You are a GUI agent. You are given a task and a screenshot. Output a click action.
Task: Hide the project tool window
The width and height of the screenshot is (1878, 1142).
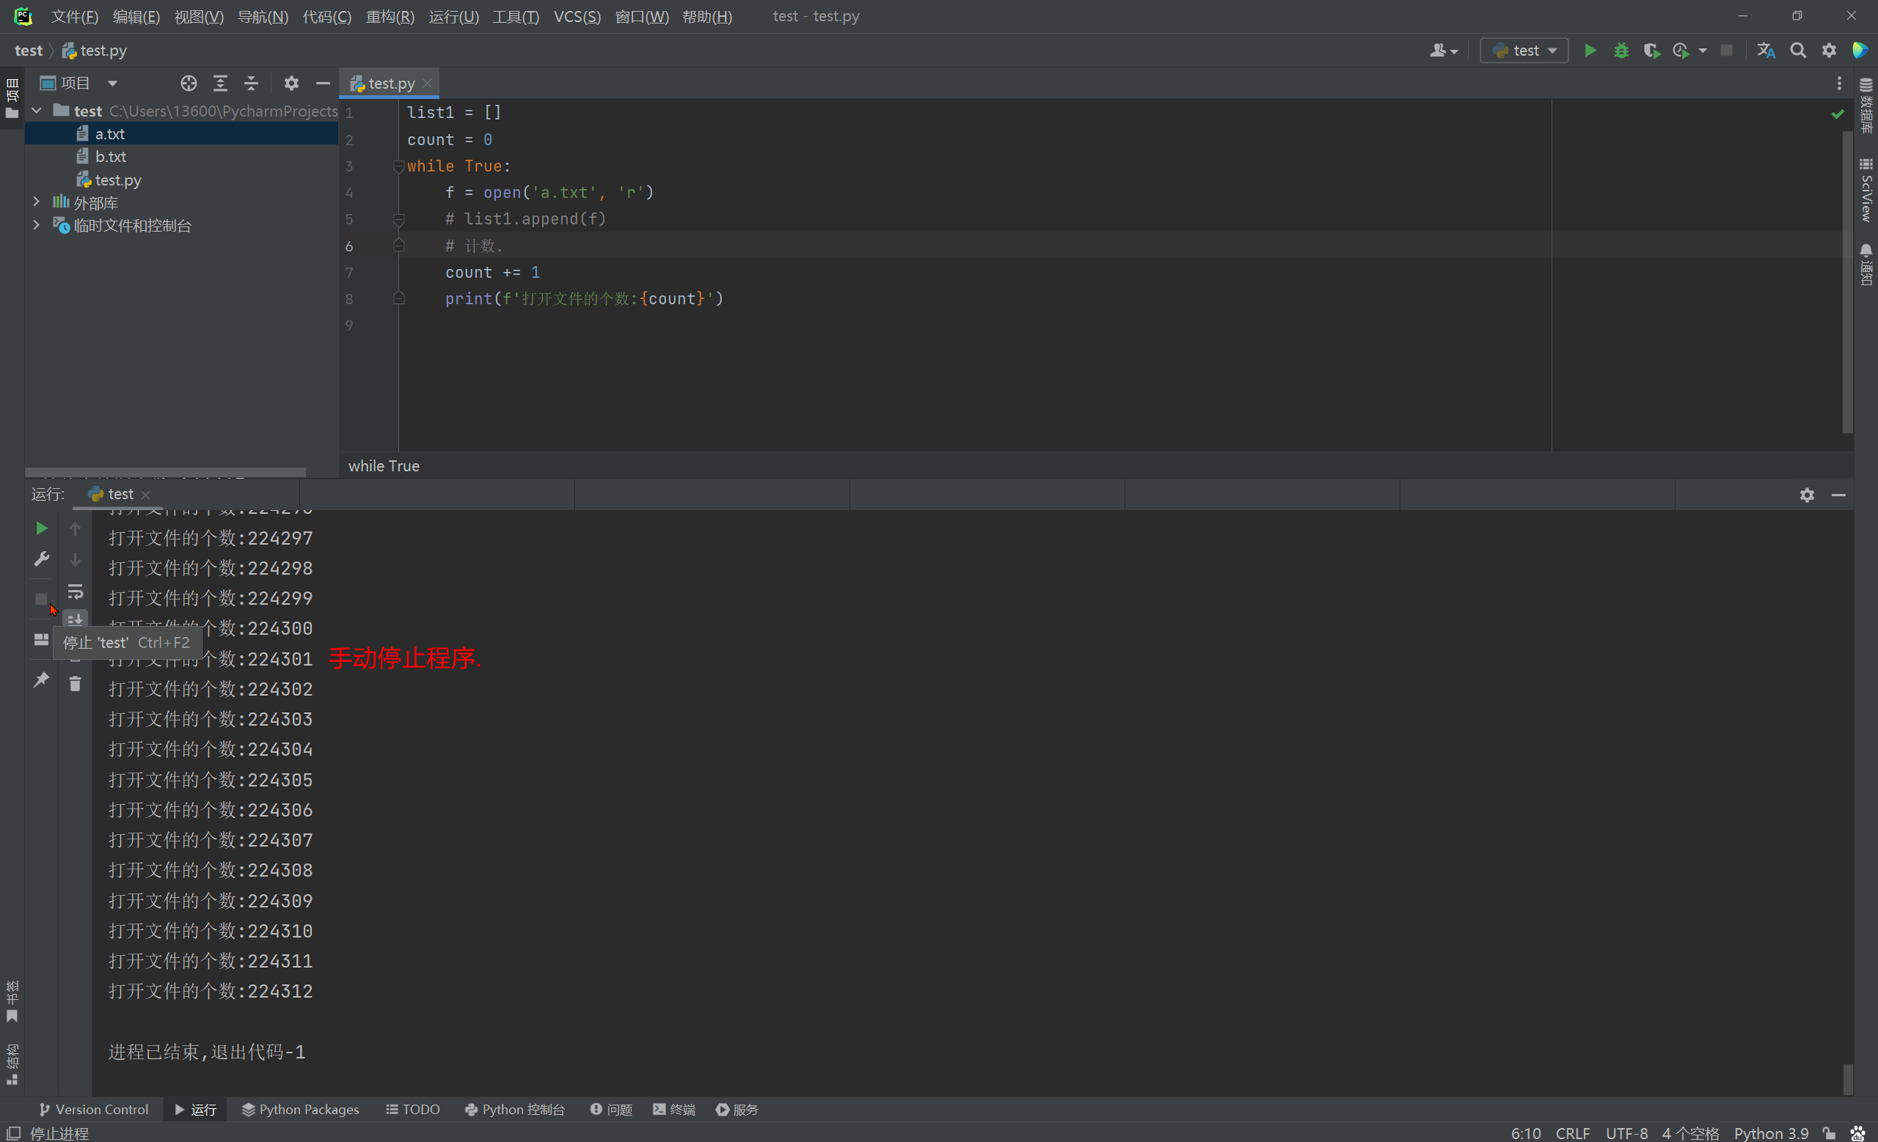pos(322,83)
